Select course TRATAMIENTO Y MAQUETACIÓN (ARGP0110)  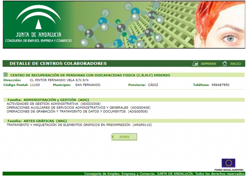[x=79, y=125]
